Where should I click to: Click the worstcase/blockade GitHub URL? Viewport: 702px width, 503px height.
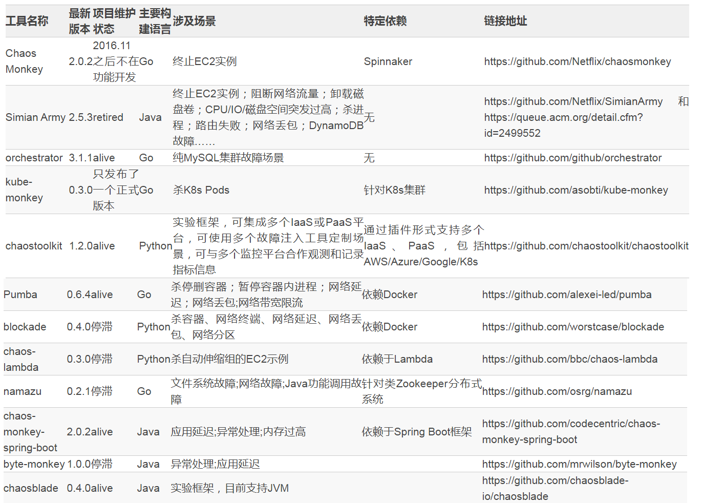(573, 327)
